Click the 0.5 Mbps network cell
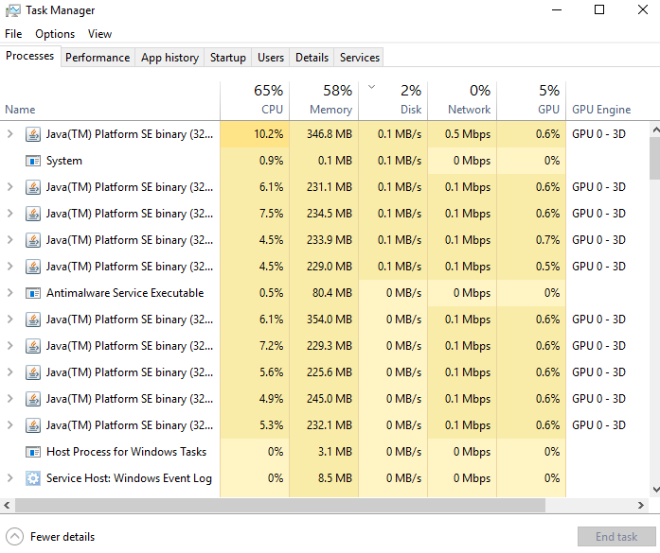 pyautogui.click(x=462, y=134)
